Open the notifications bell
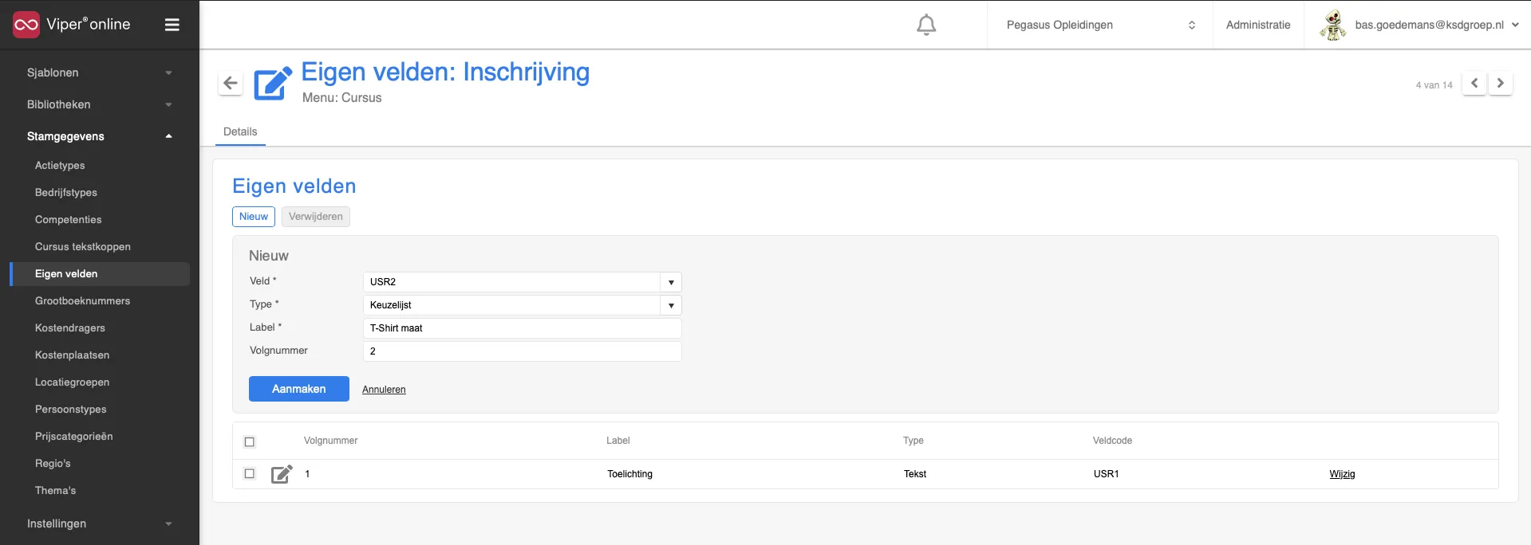The height and width of the screenshot is (545, 1531). tap(926, 25)
